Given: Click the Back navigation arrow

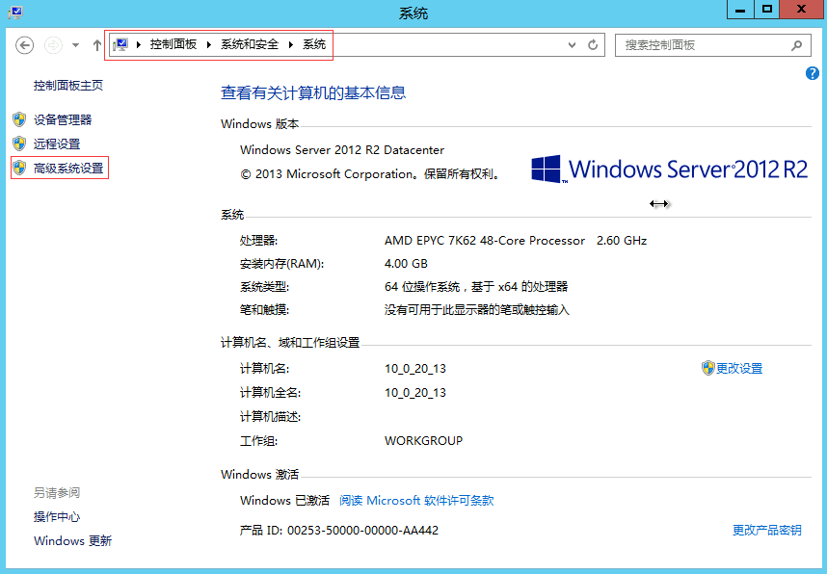Looking at the screenshot, I should [25, 45].
